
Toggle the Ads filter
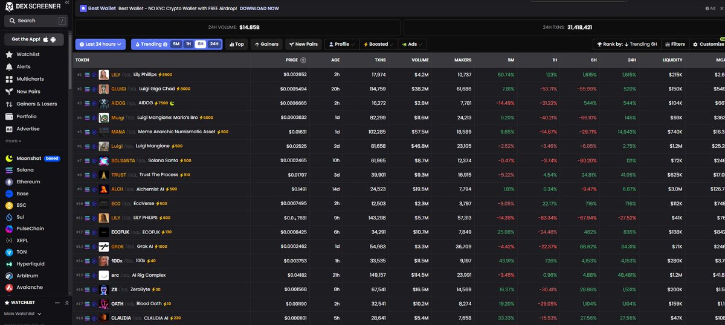coord(412,44)
